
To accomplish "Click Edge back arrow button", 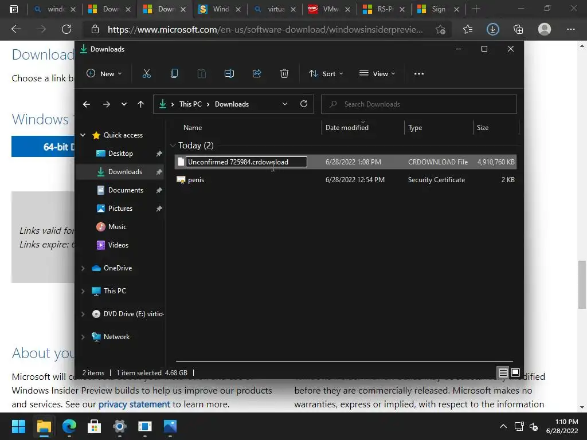I will pyautogui.click(x=16, y=29).
